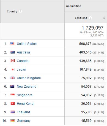Click the Sessions help question mark icon
The image size is (107, 126).
tap(90, 18)
